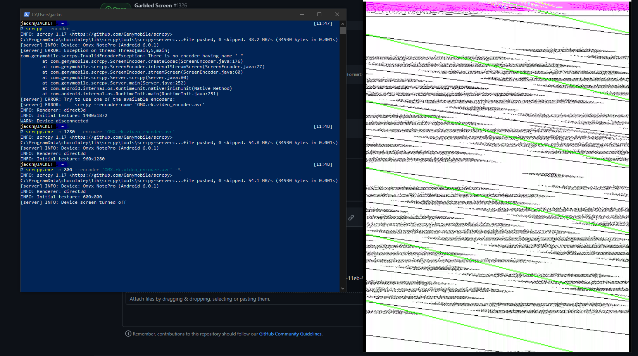Click the PowerShell icon in the terminal title bar
Viewport: 638px width, 356px height.
point(26,14)
